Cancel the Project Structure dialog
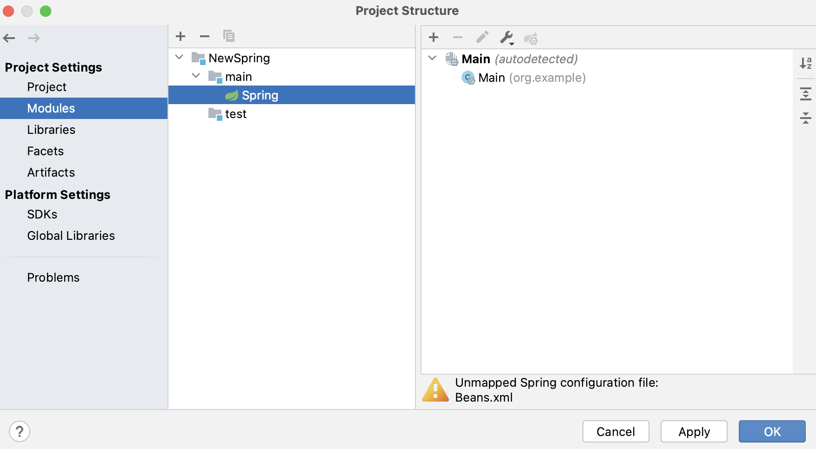 (x=616, y=432)
